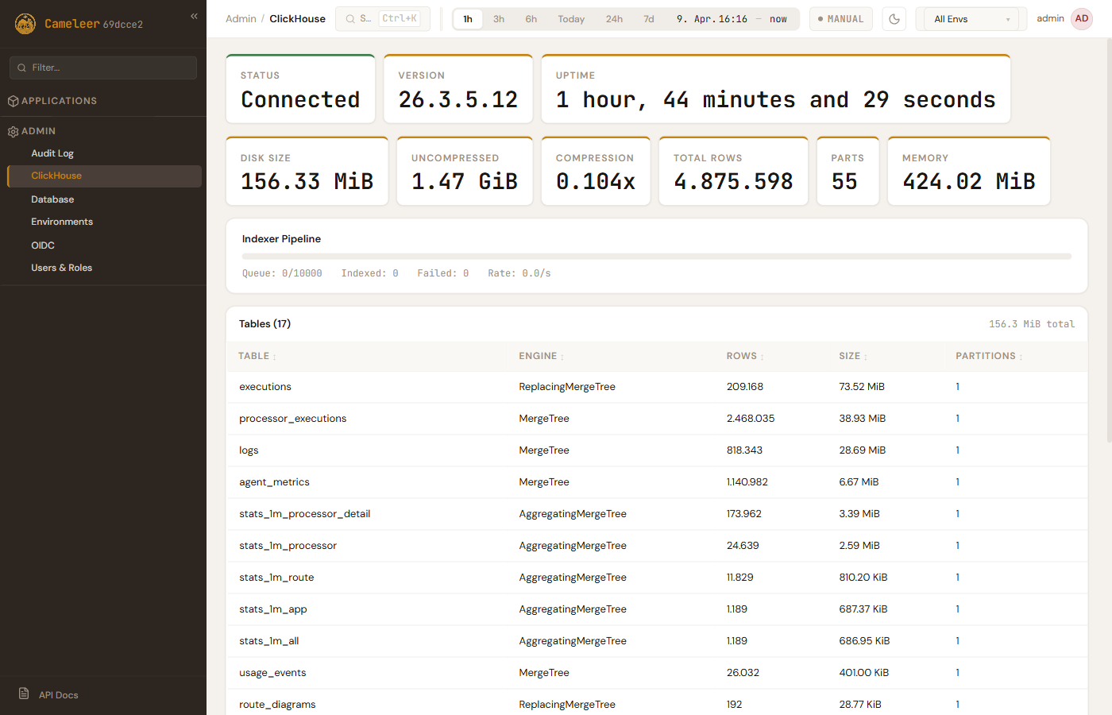Image resolution: width=1112 pixels, height=715 pixels.
Task: Click the Admin breadcrumb link
Action: [x=241, y=19]
